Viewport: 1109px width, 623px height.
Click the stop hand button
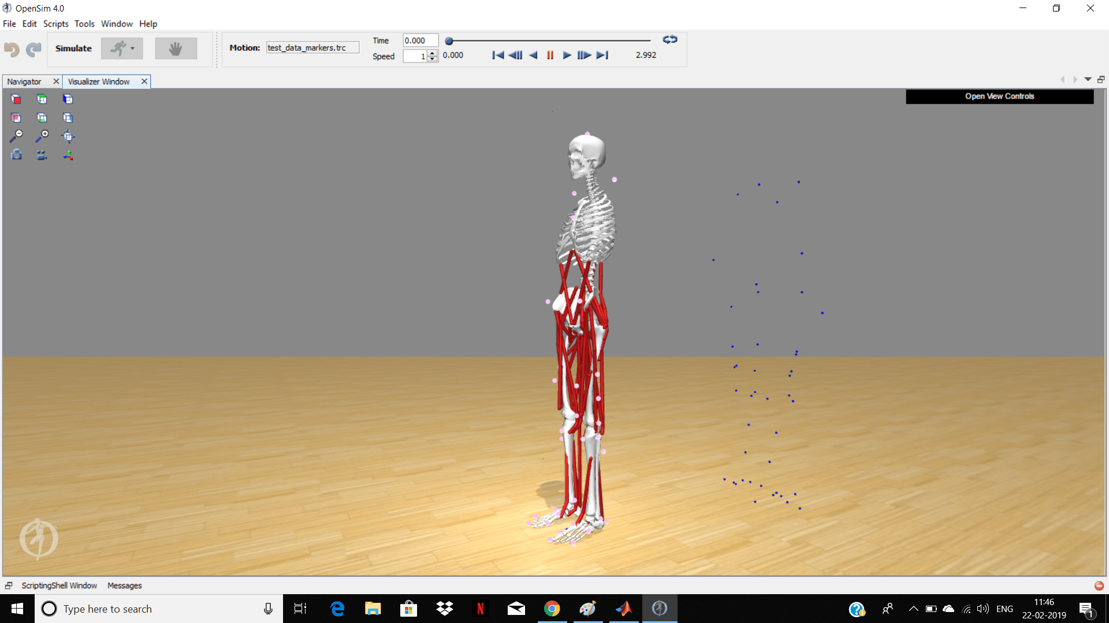coord(176,48)
